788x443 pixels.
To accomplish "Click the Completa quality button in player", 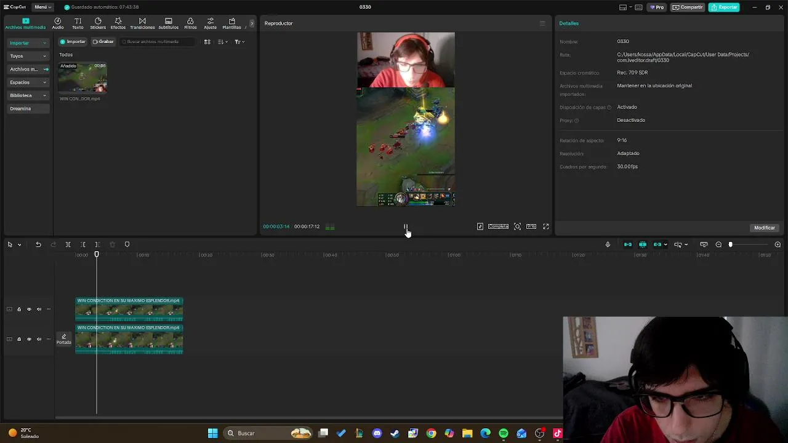I will [498, 226].
